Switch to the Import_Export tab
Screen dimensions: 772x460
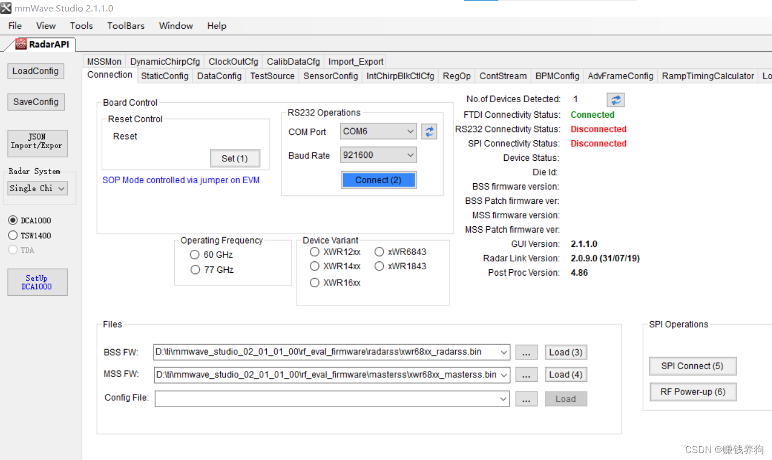coord(355,61)
